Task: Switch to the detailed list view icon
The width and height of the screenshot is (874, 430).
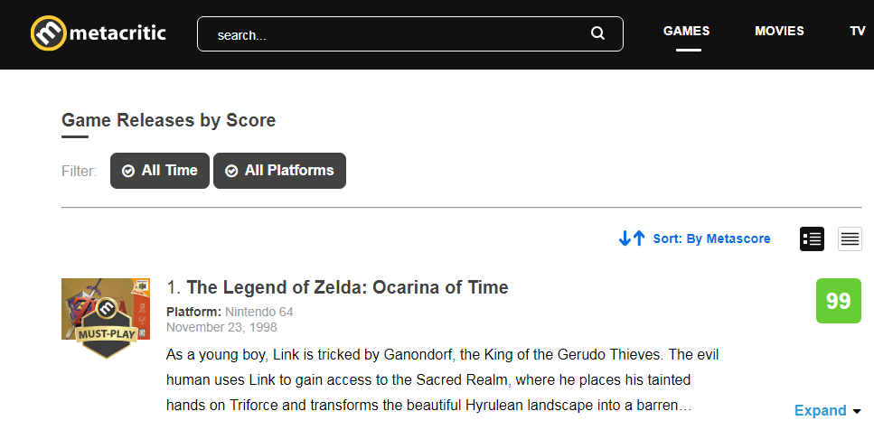Action: (812, 239)
